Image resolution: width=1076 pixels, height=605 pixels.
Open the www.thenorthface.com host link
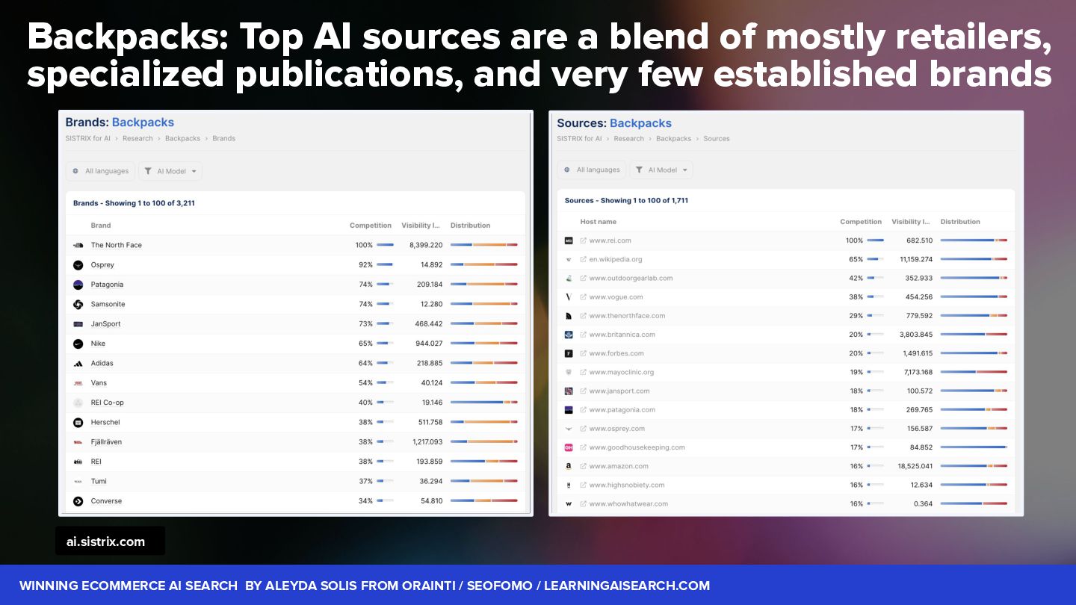[x=627, y=316]
